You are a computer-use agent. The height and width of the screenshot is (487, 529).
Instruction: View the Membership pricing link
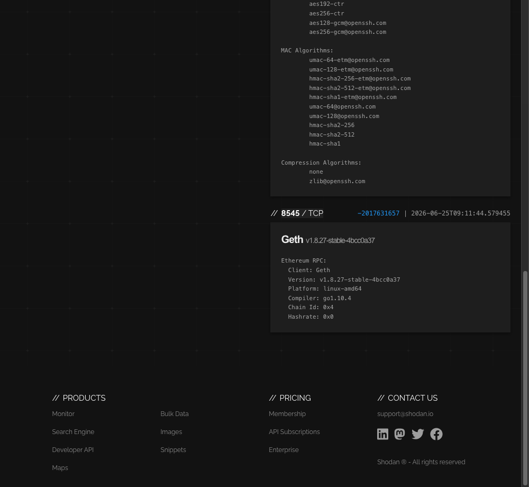tap(287, 414)
